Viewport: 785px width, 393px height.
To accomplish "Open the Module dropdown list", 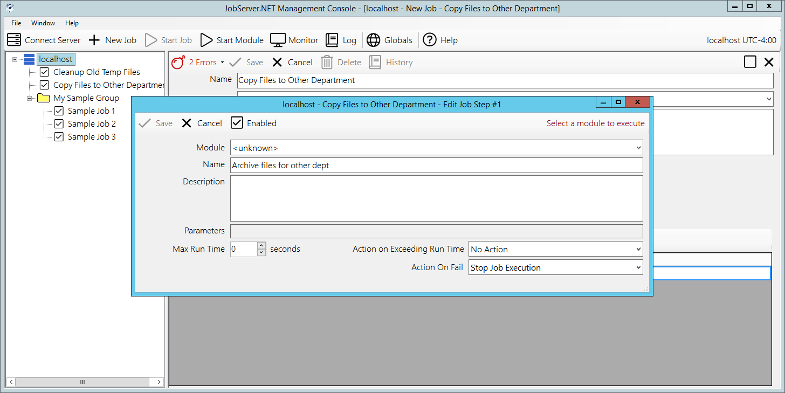I will 638,147.
